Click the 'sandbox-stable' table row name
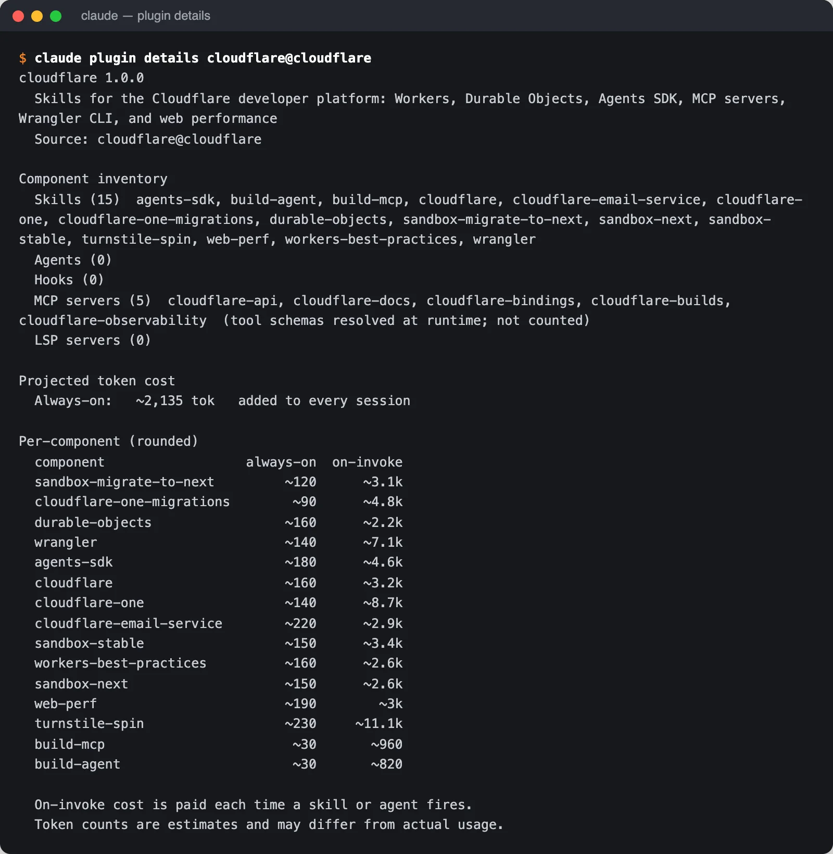The height and width of the screenshot is (854, 833). click(x=89, y=644)
